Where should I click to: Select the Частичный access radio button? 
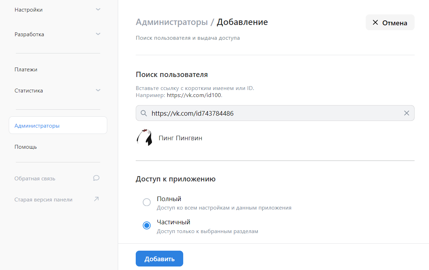click(147, 225)
